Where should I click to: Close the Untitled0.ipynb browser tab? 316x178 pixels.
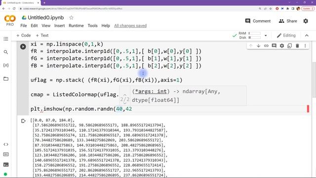[x=39, y=3]
